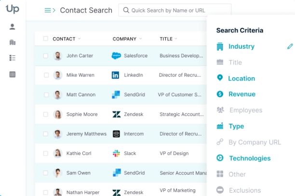
Task: Click Zendesk logo in Sophie Moore row
Action: click(117, 114)
